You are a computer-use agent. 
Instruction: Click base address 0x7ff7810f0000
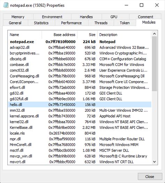(x=61, y=42)
